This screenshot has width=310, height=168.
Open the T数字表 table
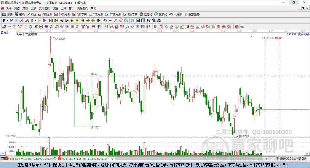[x=130, y=15]
